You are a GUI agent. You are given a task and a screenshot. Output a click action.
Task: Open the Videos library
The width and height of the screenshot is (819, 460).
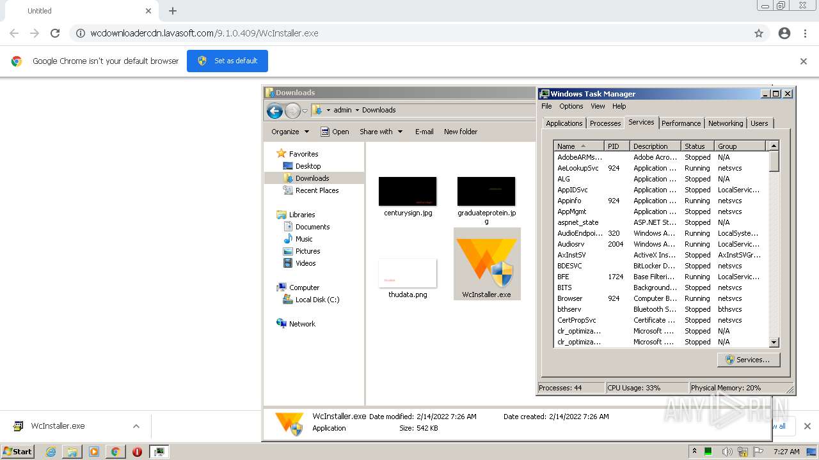[305, 263]
